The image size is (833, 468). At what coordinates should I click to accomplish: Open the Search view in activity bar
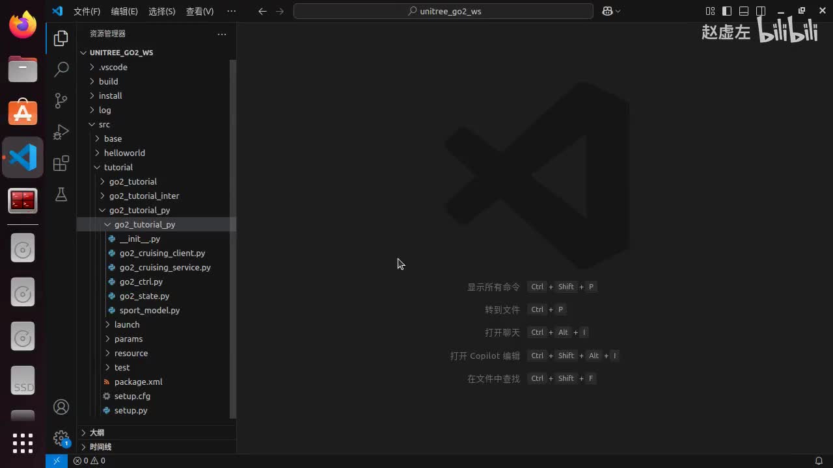pyautogui.click(x=61, y=69)
